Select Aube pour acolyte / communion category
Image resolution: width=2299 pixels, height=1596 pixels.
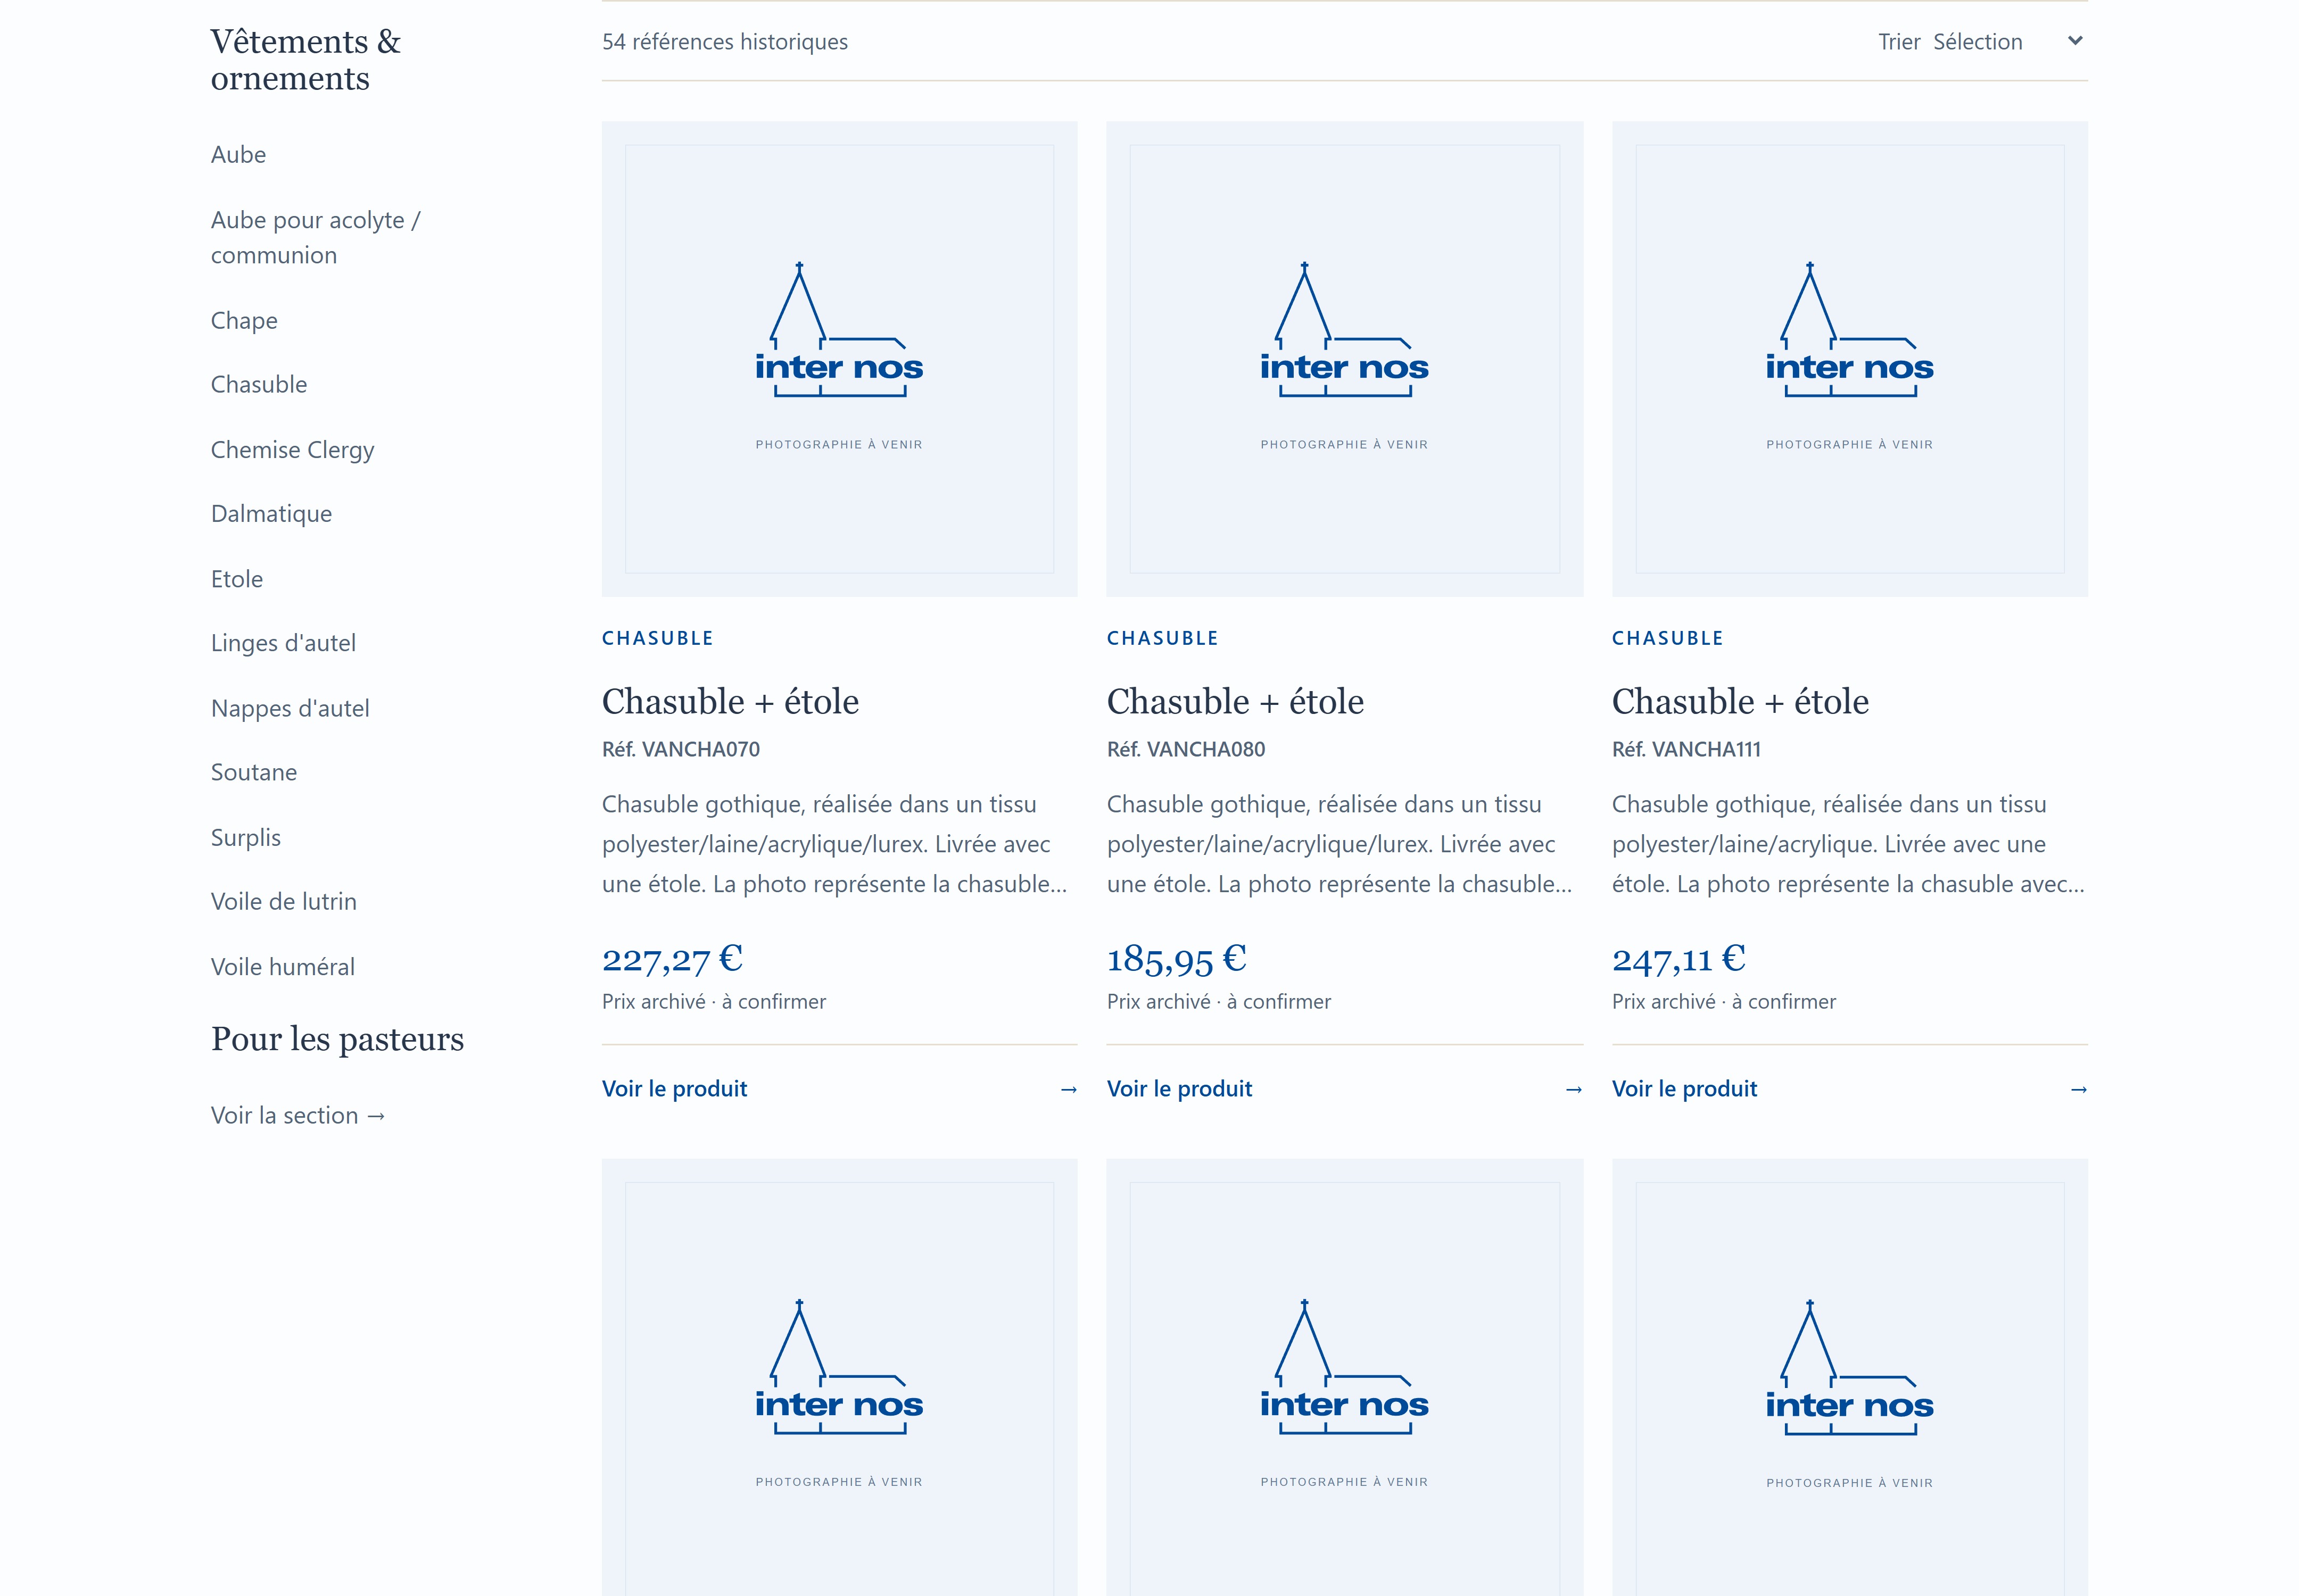click(x=315, y=237)
